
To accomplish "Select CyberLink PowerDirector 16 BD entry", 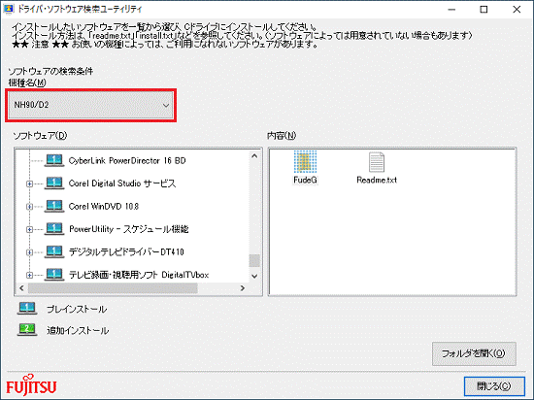I will tap(127, 161).
